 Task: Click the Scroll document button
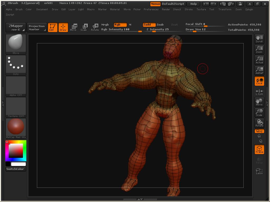pyautogui.click(x=259, y=39)
